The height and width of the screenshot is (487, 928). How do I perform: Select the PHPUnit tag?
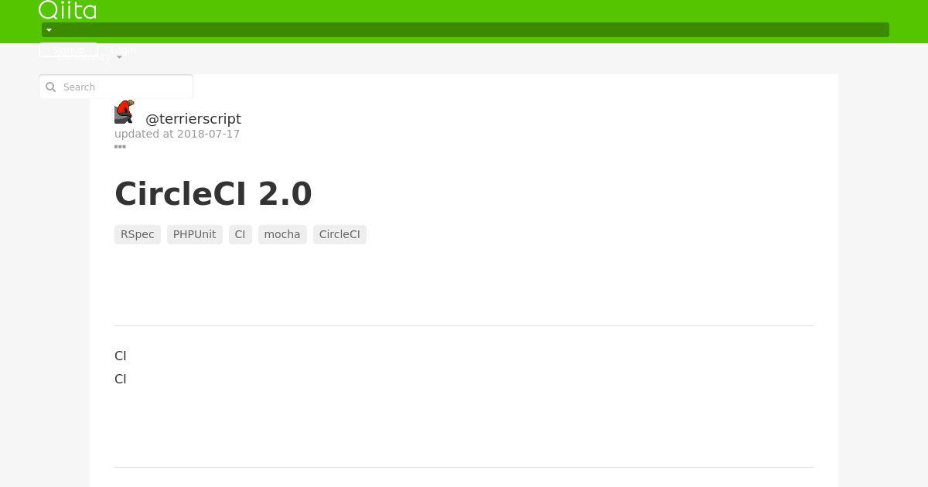(x=195, y=234)
